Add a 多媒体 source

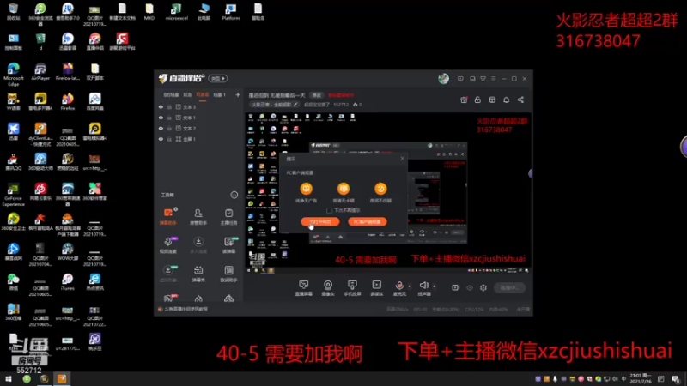(376, 288)
